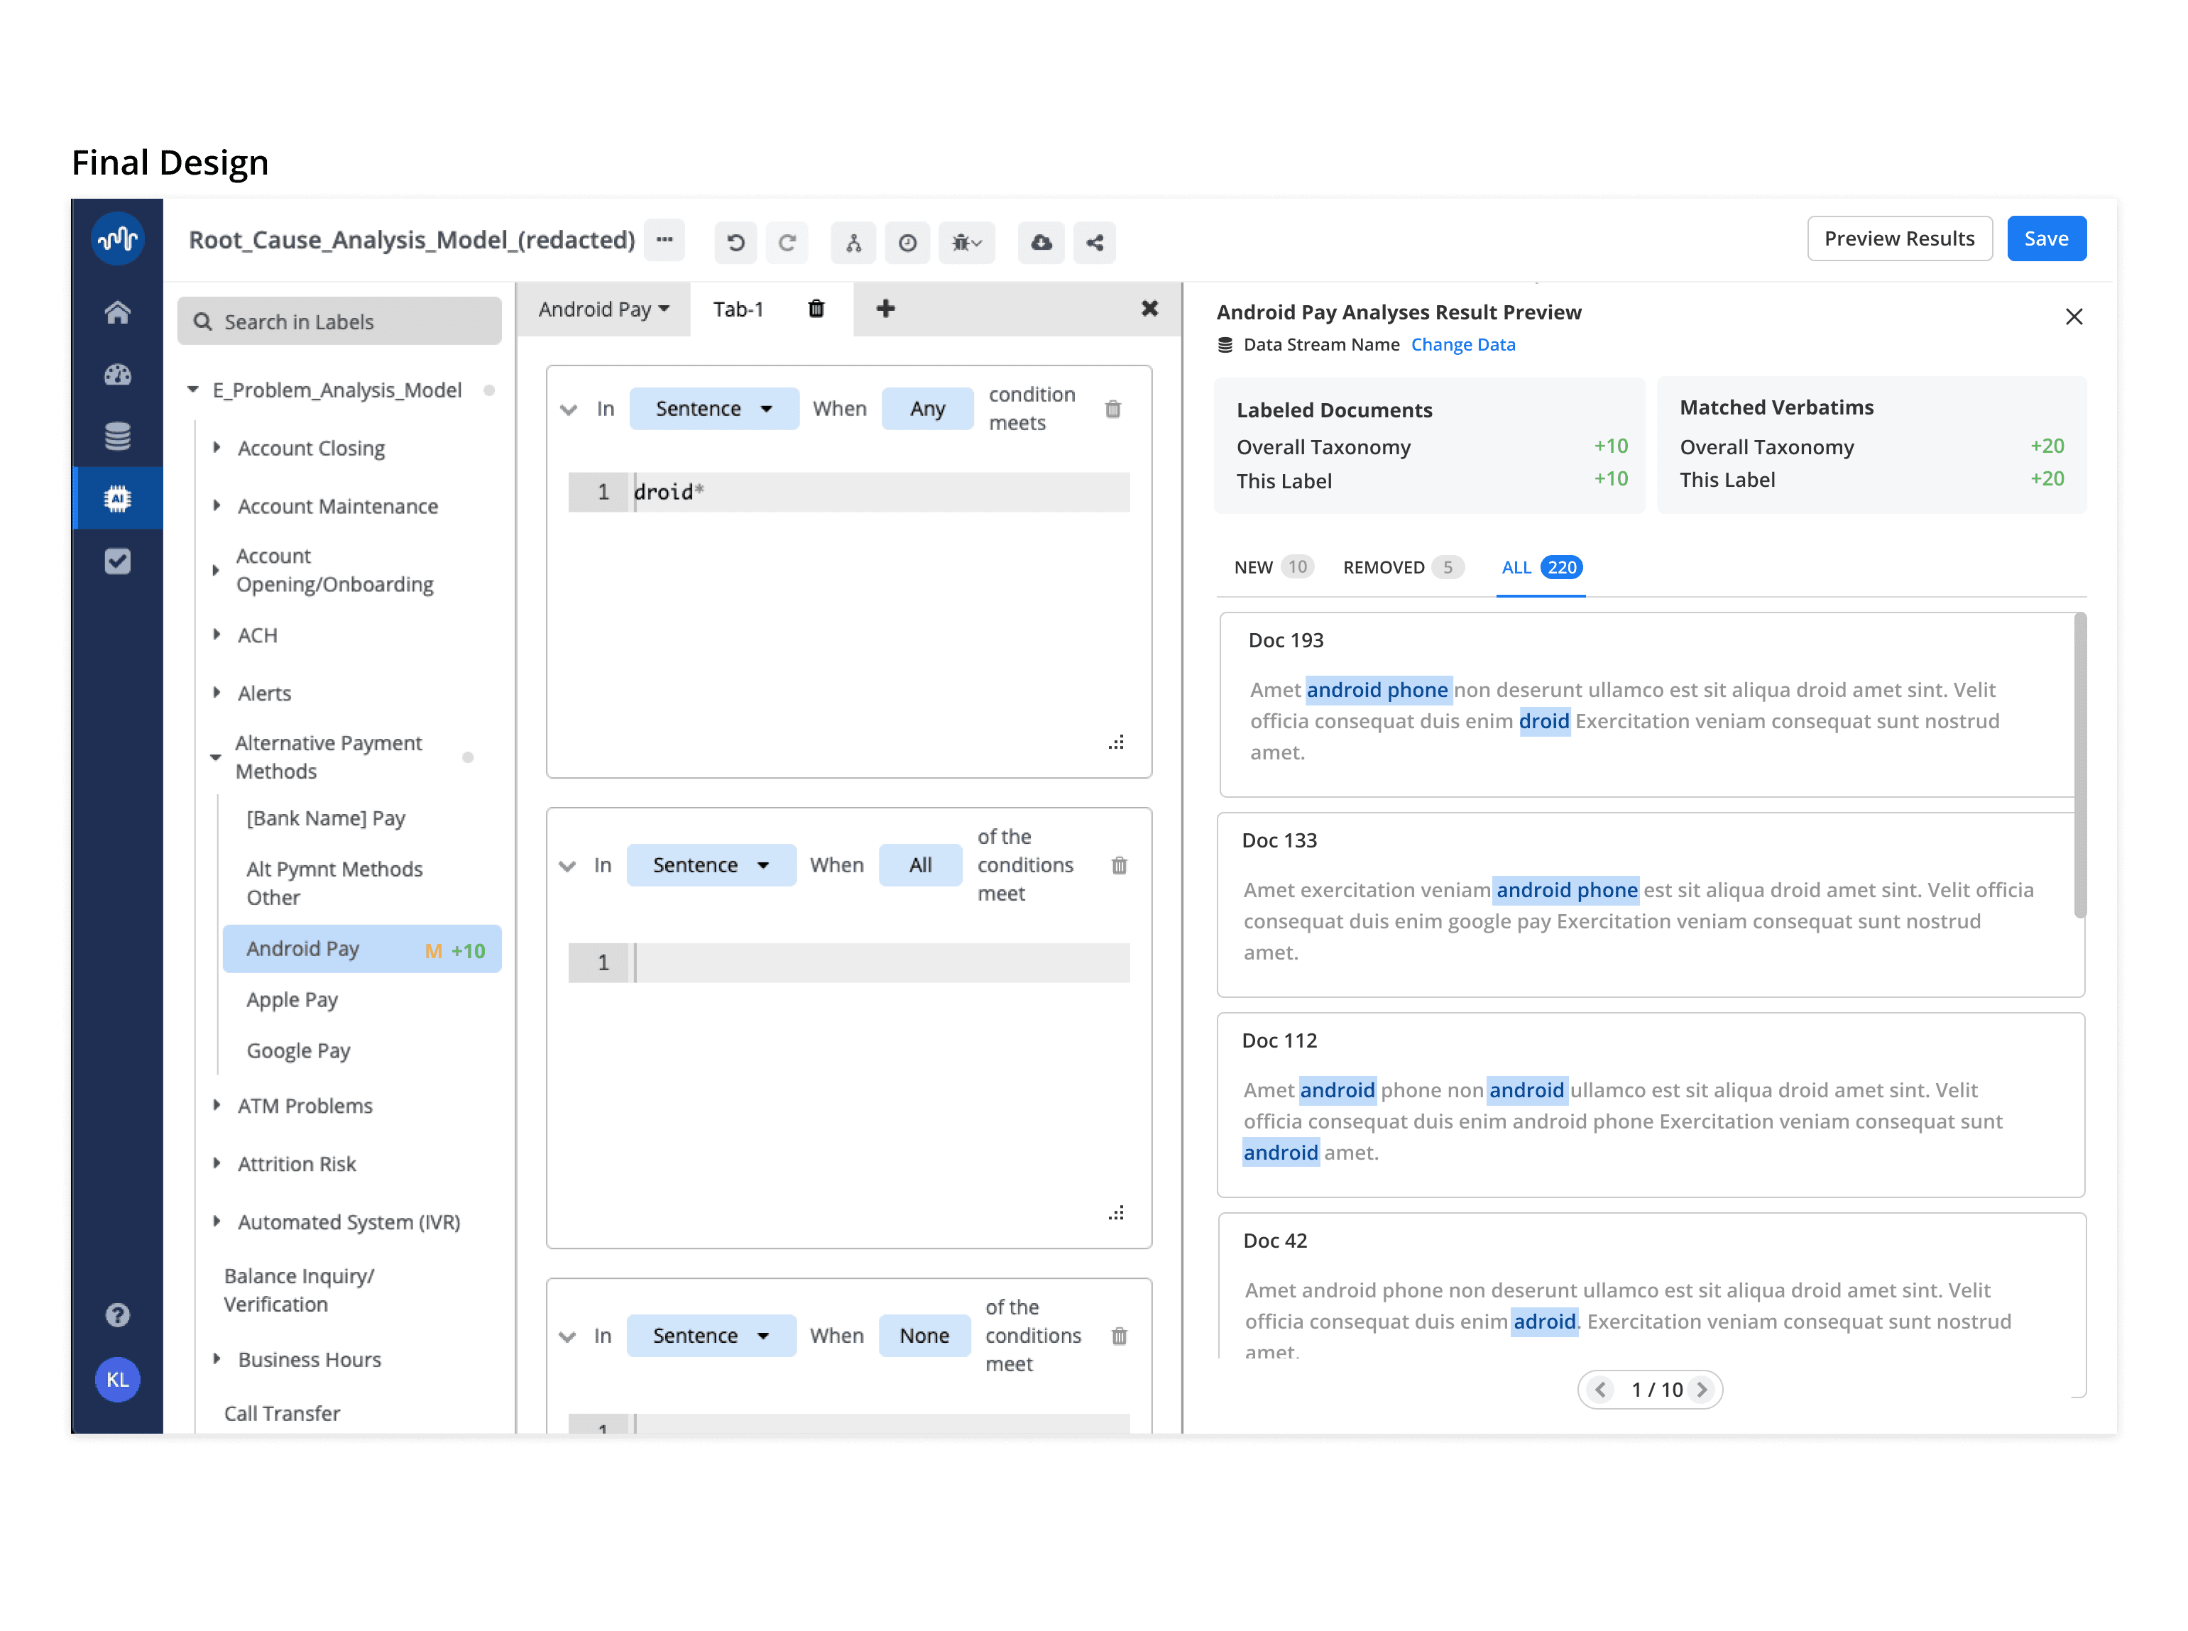
Task: Open the first Sentence dropdown
Action: click(713, 409)
